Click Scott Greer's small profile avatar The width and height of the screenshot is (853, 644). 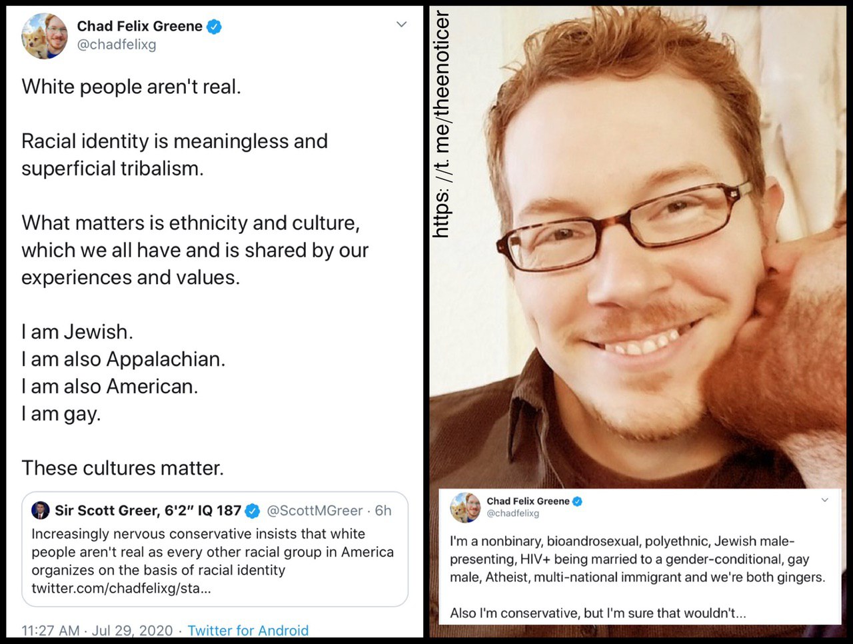[41, 510]
